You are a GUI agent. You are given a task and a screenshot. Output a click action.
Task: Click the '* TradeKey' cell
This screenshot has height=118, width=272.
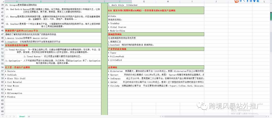[156, 23]
